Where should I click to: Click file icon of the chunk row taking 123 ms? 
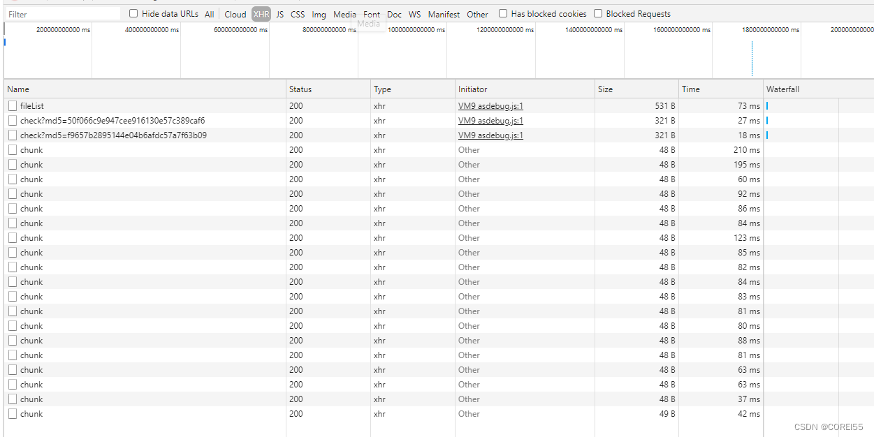click(x=13, y=238)
